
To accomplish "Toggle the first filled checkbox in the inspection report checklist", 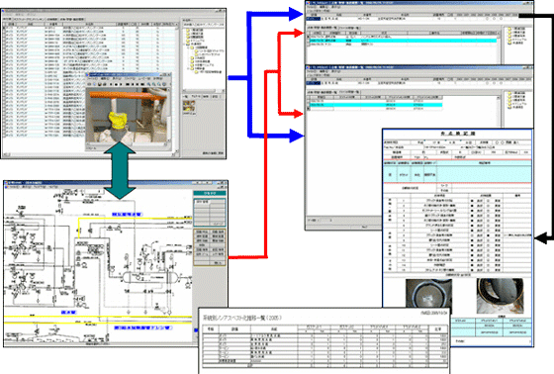I will tap(472, 201).
